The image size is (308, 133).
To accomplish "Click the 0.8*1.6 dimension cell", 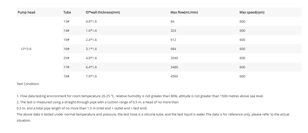I will (91, 22).
